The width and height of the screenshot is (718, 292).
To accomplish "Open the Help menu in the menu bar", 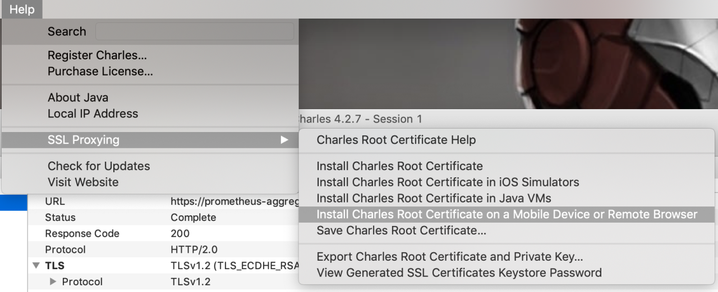I will (x=22, y=10).
